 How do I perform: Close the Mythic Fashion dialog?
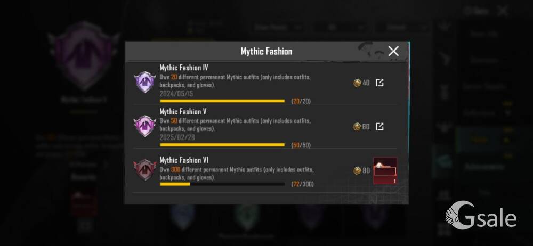393,51
